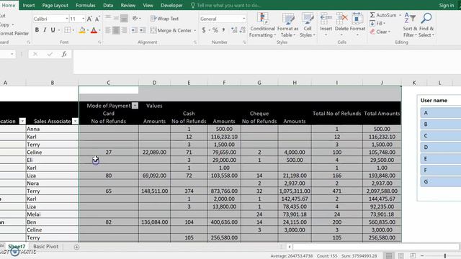Click the Wrap Text button
The image size is (461, 259).
[x=165, y=19]
